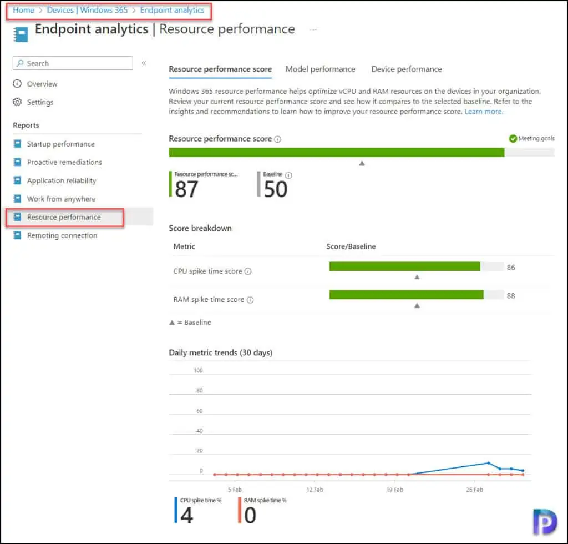568x544 pixels.
Task: Switch to Resource performance score tab
Action: pos(220,69)
